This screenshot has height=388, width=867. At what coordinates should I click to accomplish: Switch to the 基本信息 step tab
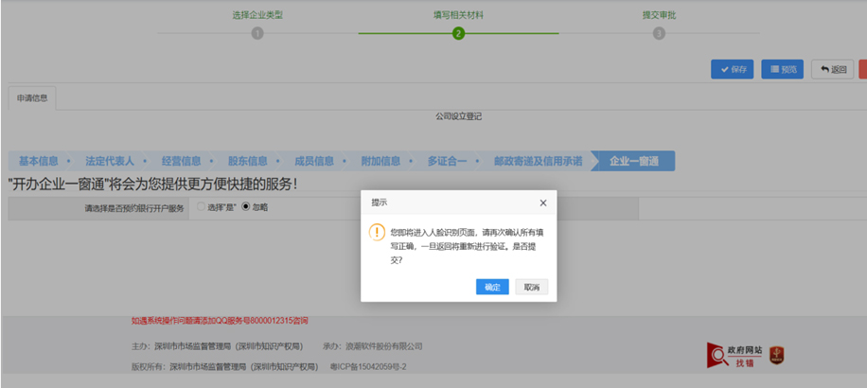[39, 161]
